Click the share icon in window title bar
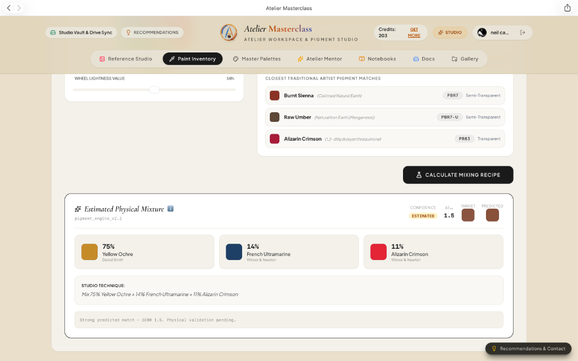 (567, 8)
